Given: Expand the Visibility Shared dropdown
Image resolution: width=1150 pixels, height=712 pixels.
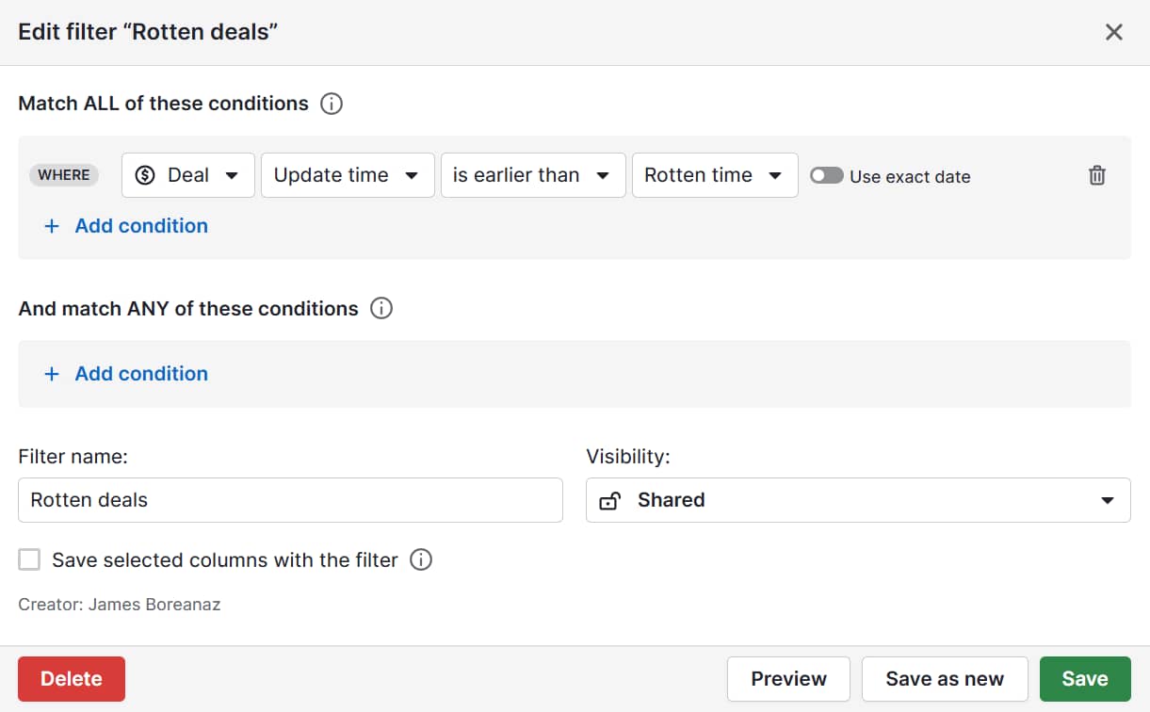Looking at the screenshot, I should (x=858, y=500).
